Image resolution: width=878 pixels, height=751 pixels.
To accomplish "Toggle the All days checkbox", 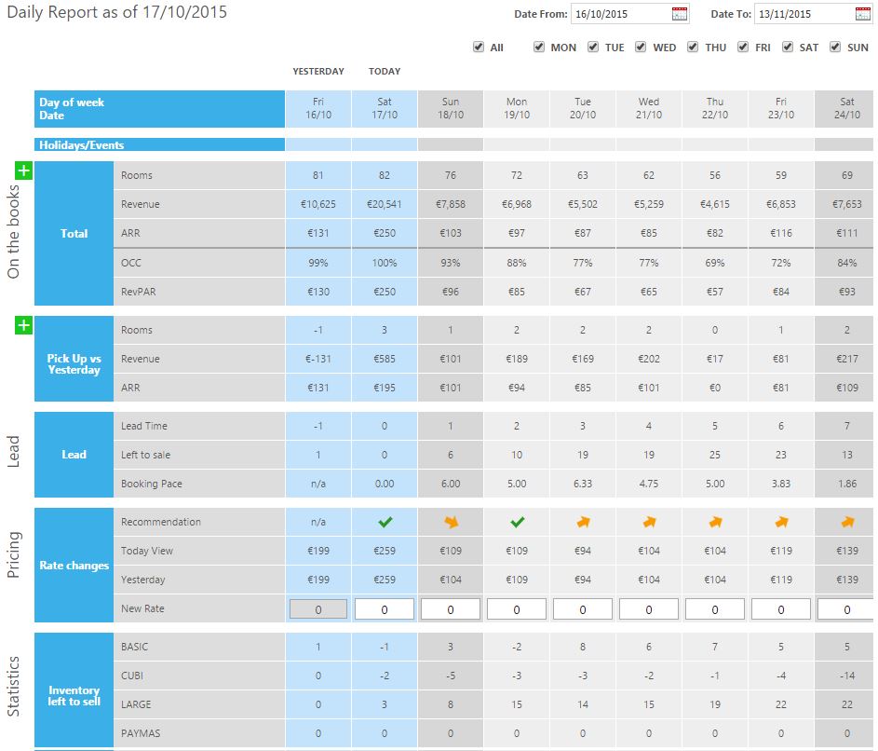I will pos(479,47).
